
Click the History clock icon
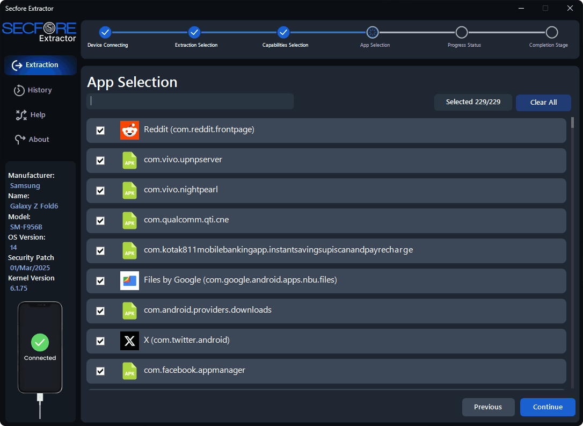pos(19,90)
